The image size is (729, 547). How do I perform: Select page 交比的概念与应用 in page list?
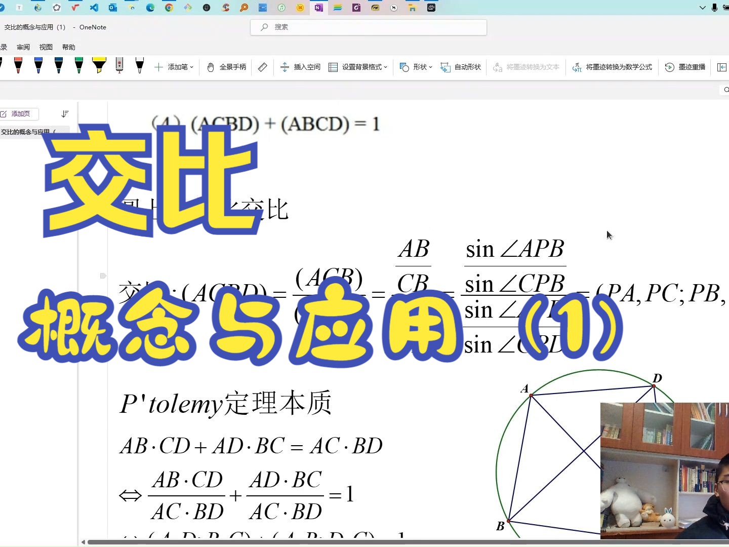pos(34,132)
